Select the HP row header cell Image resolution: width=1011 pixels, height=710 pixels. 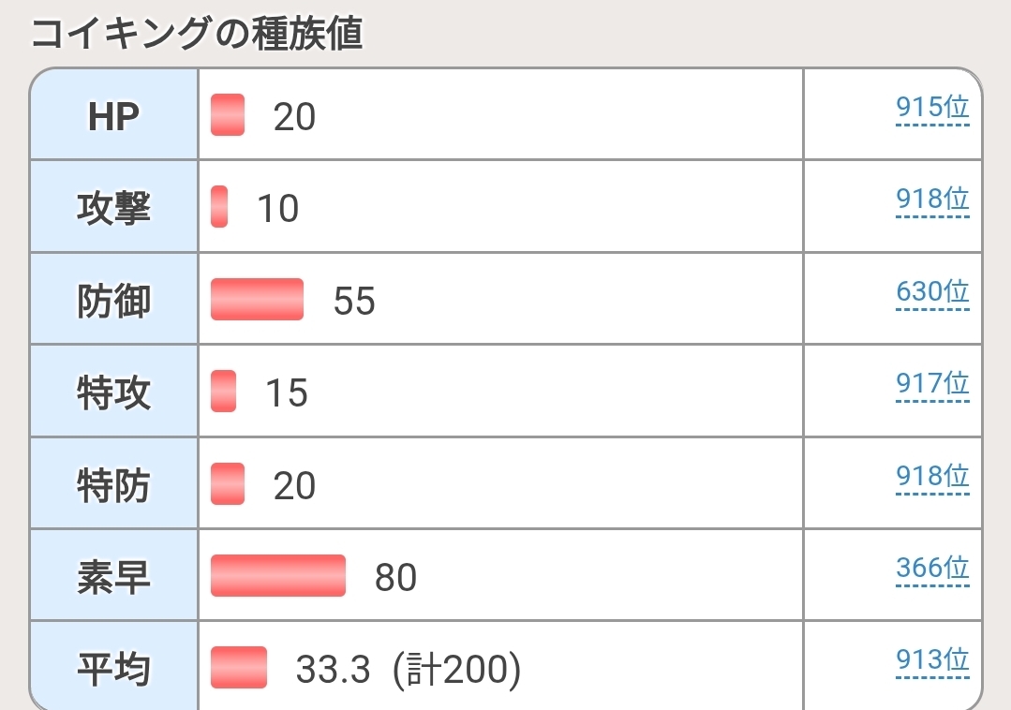tap(113, 115)
